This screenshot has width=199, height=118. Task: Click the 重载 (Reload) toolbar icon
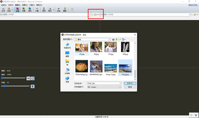(x=65, y=10)
